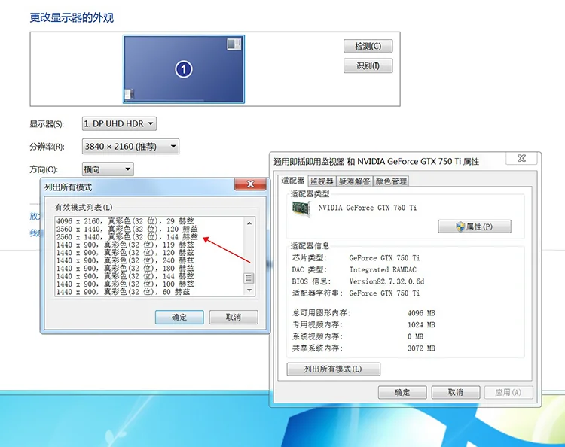This screenshot has height=447, width=565.
Task: Click 取消 in the adapter properties window
Action: (456, 392)
